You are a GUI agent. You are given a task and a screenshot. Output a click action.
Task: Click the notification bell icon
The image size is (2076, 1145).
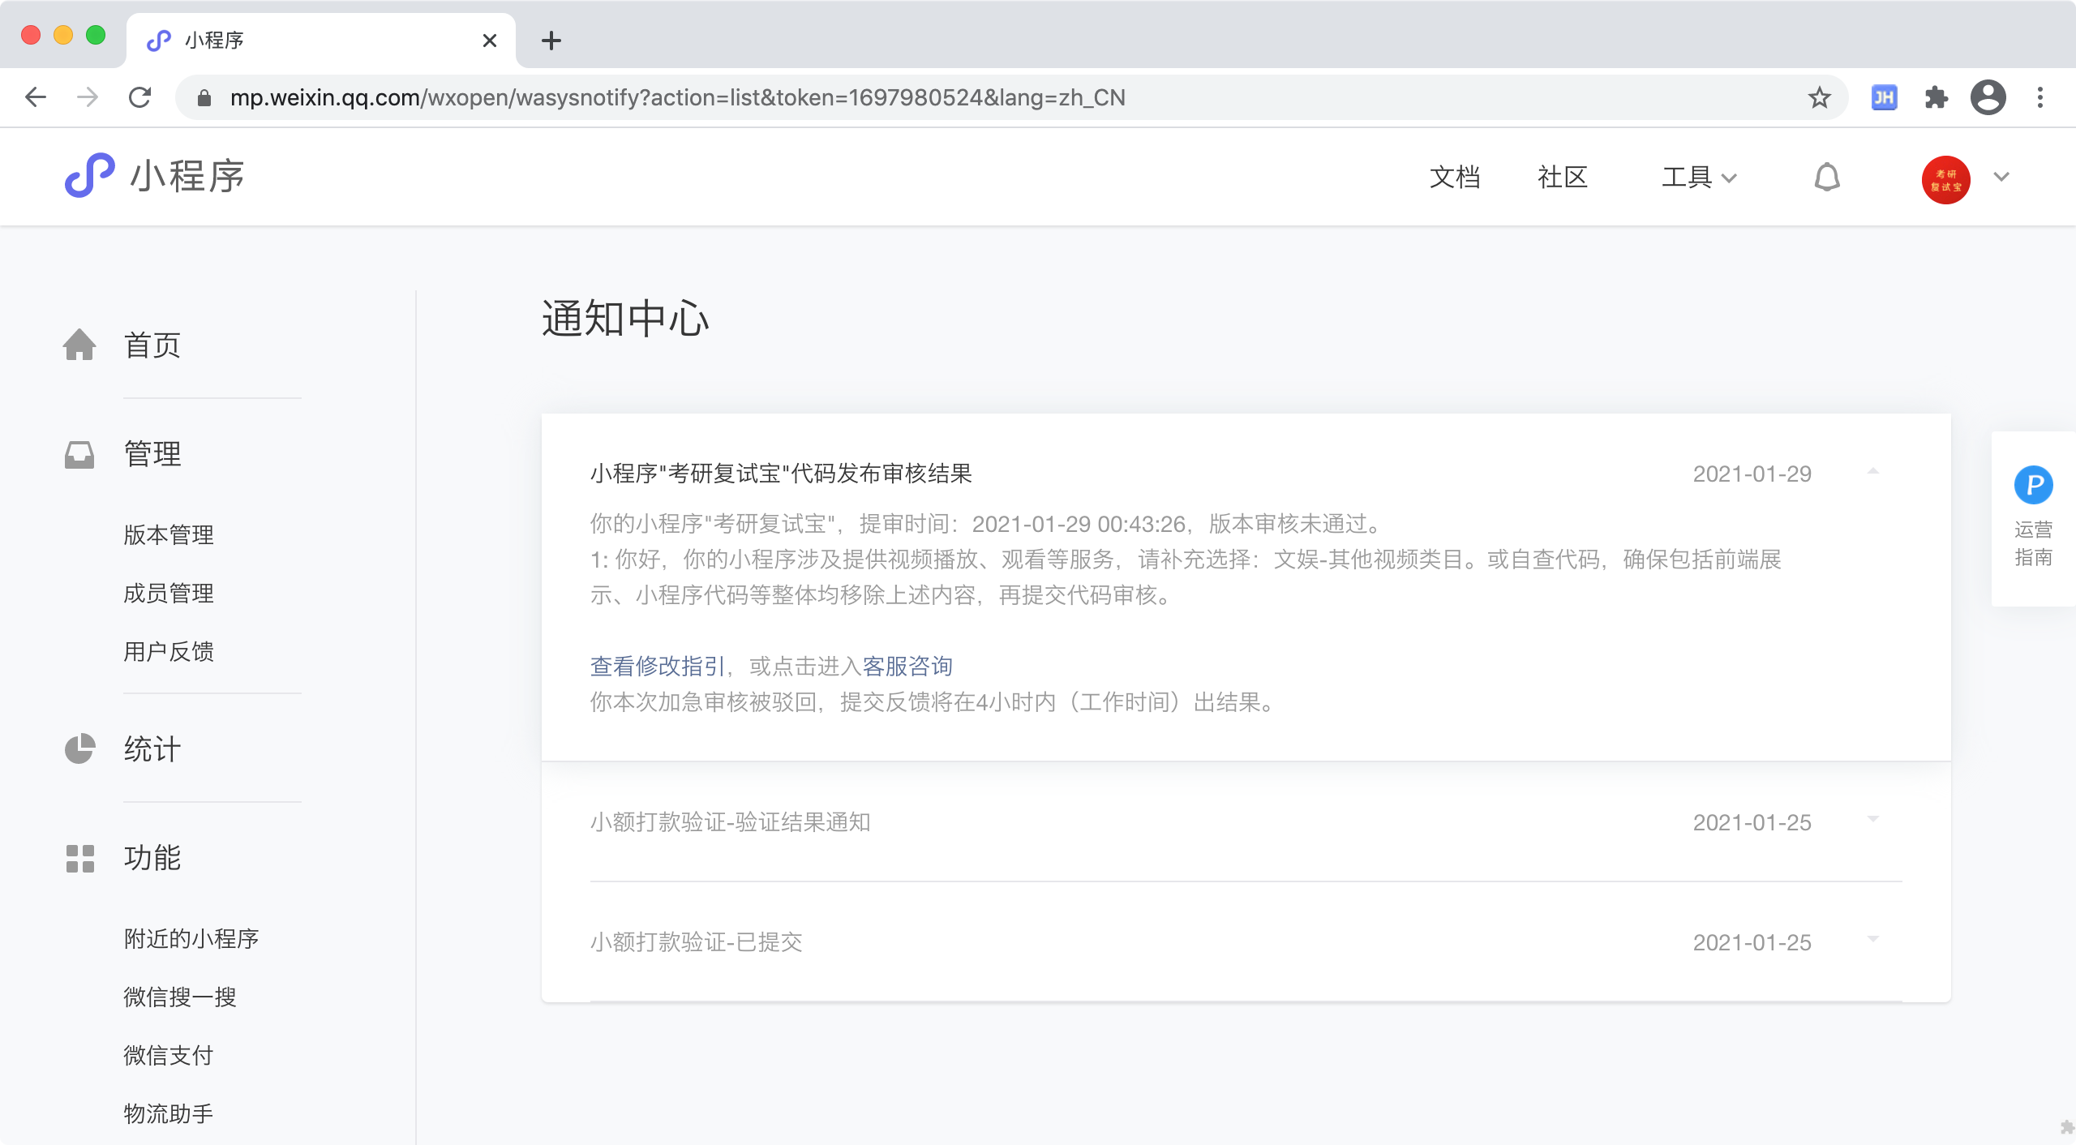point(1826,177)
